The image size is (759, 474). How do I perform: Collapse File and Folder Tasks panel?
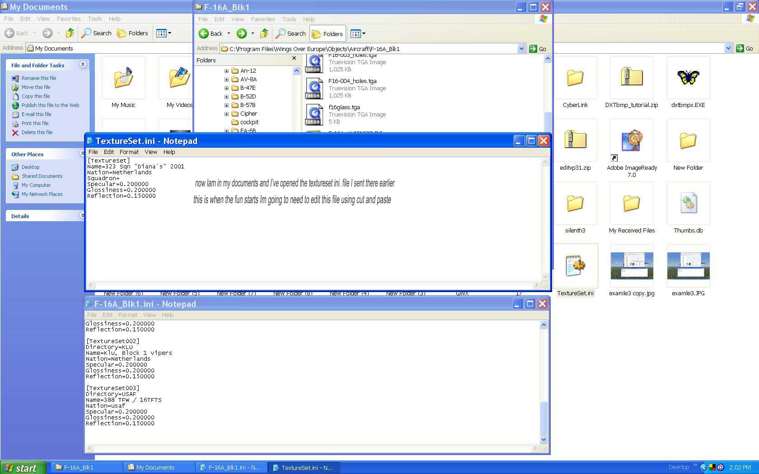[x=83, y=65]
